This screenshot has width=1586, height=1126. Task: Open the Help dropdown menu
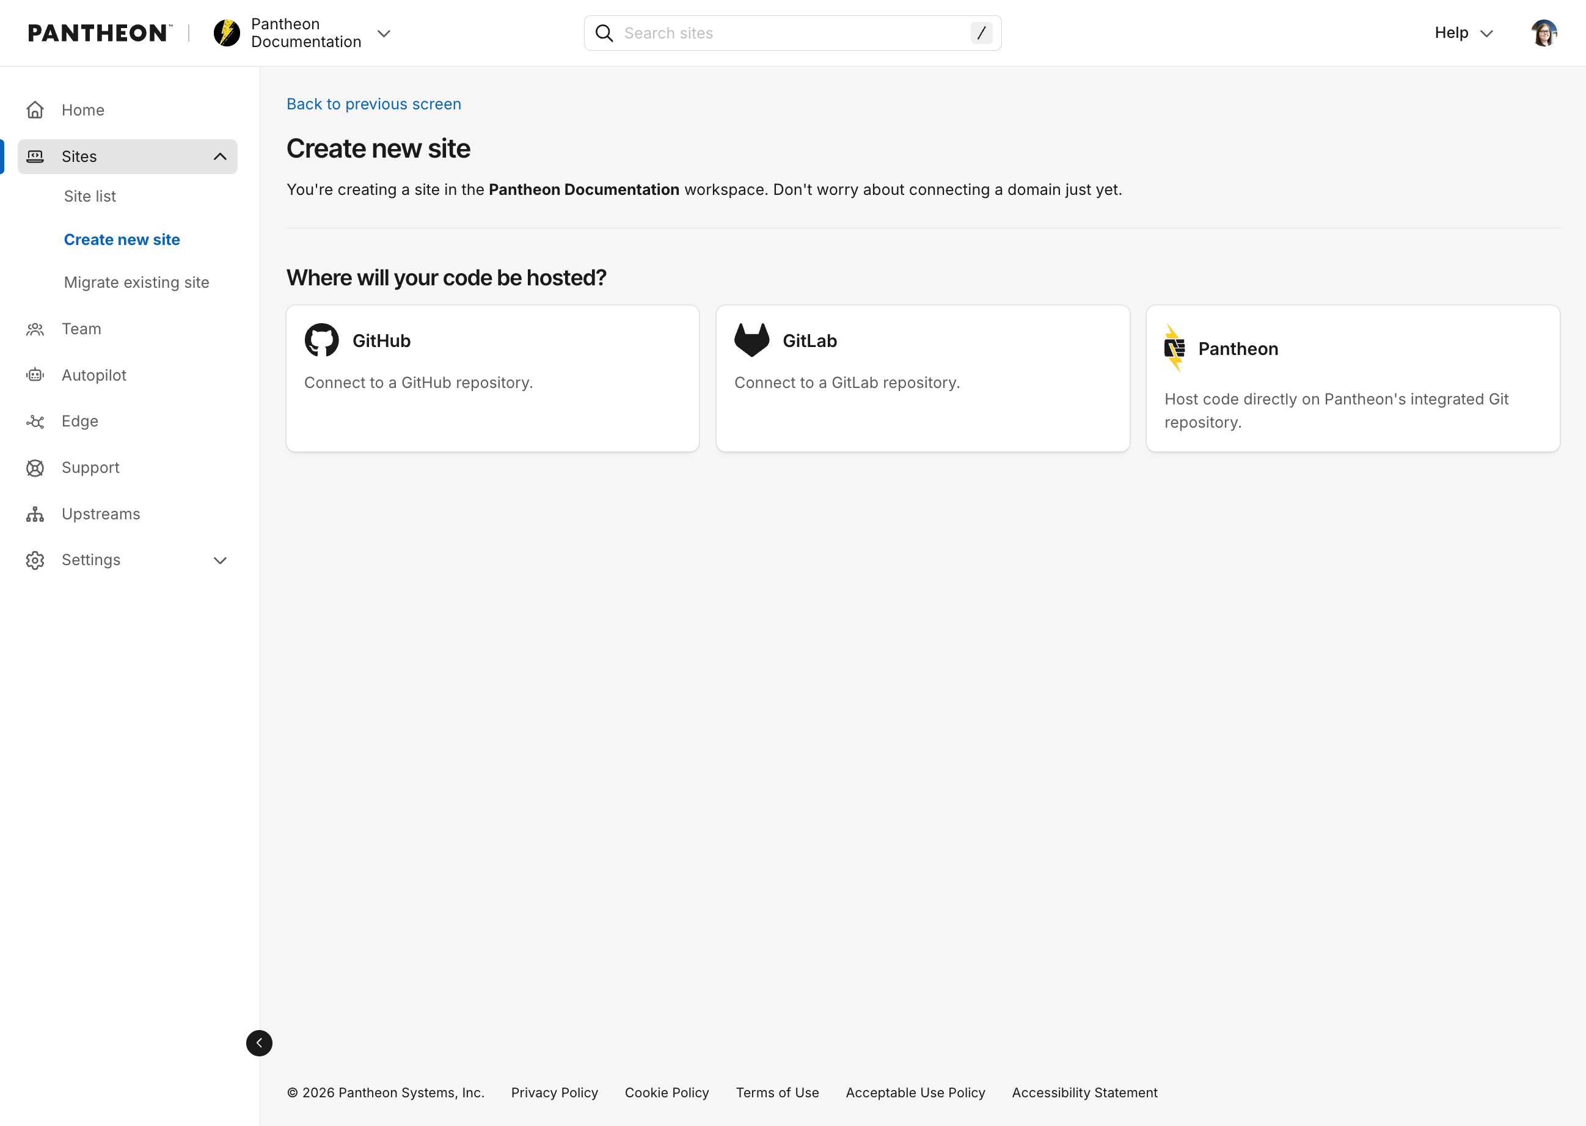tap(1463, 33)
